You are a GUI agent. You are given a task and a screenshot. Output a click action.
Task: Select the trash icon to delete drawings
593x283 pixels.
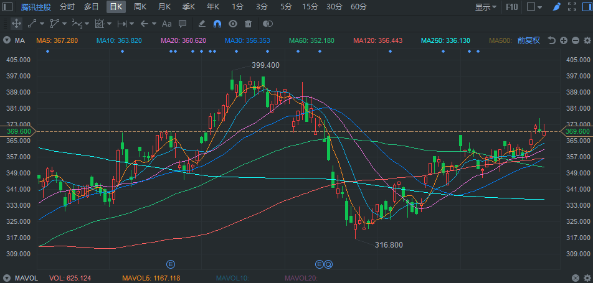point(249,24)
